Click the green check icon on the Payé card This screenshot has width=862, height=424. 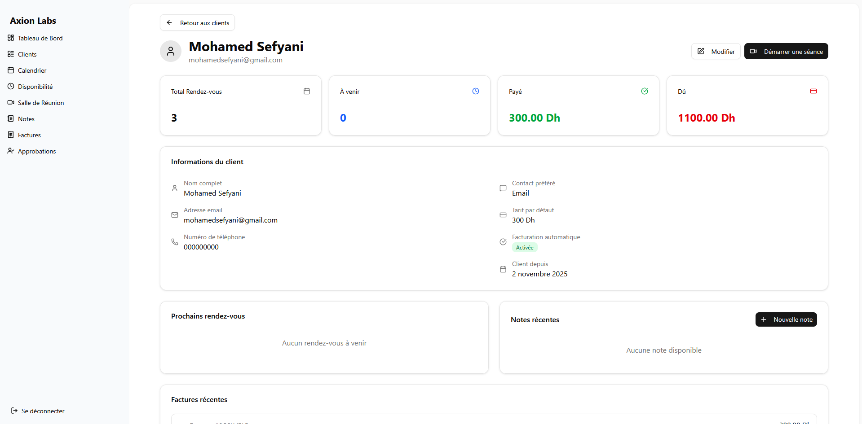click(644, 91)
